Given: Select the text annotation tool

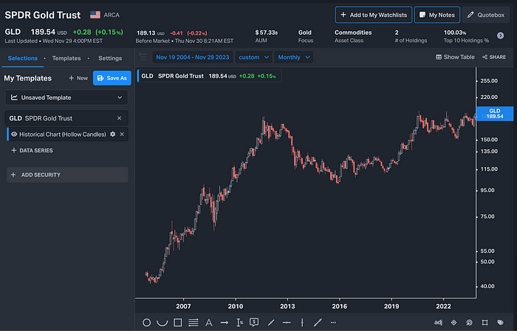Looking at the screenshot, I should click(209, 322).
